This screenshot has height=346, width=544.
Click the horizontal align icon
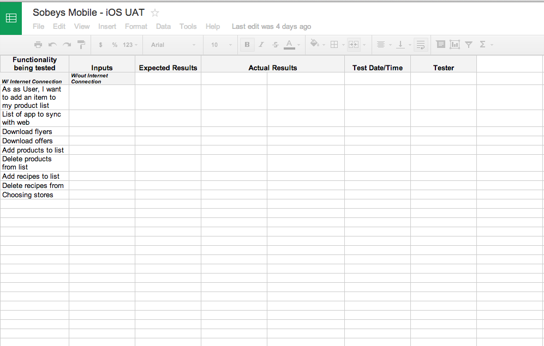[x=381, y=45]
